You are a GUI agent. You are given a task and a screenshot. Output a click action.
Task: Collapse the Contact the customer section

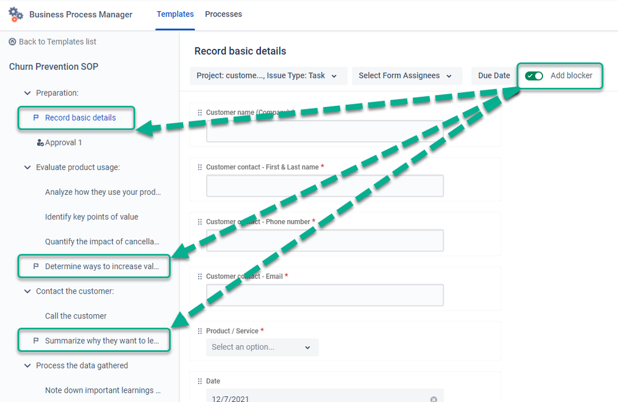click(x=27, y=291)
